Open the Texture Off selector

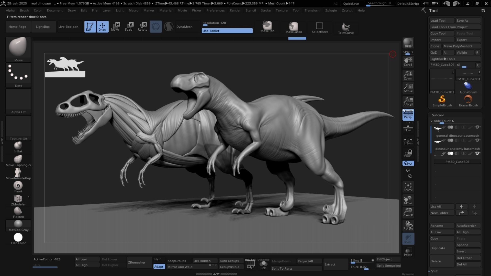pyautogui.click(x=18, y=128)
